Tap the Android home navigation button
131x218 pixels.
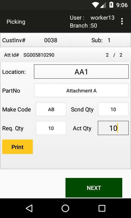(65, 208)
